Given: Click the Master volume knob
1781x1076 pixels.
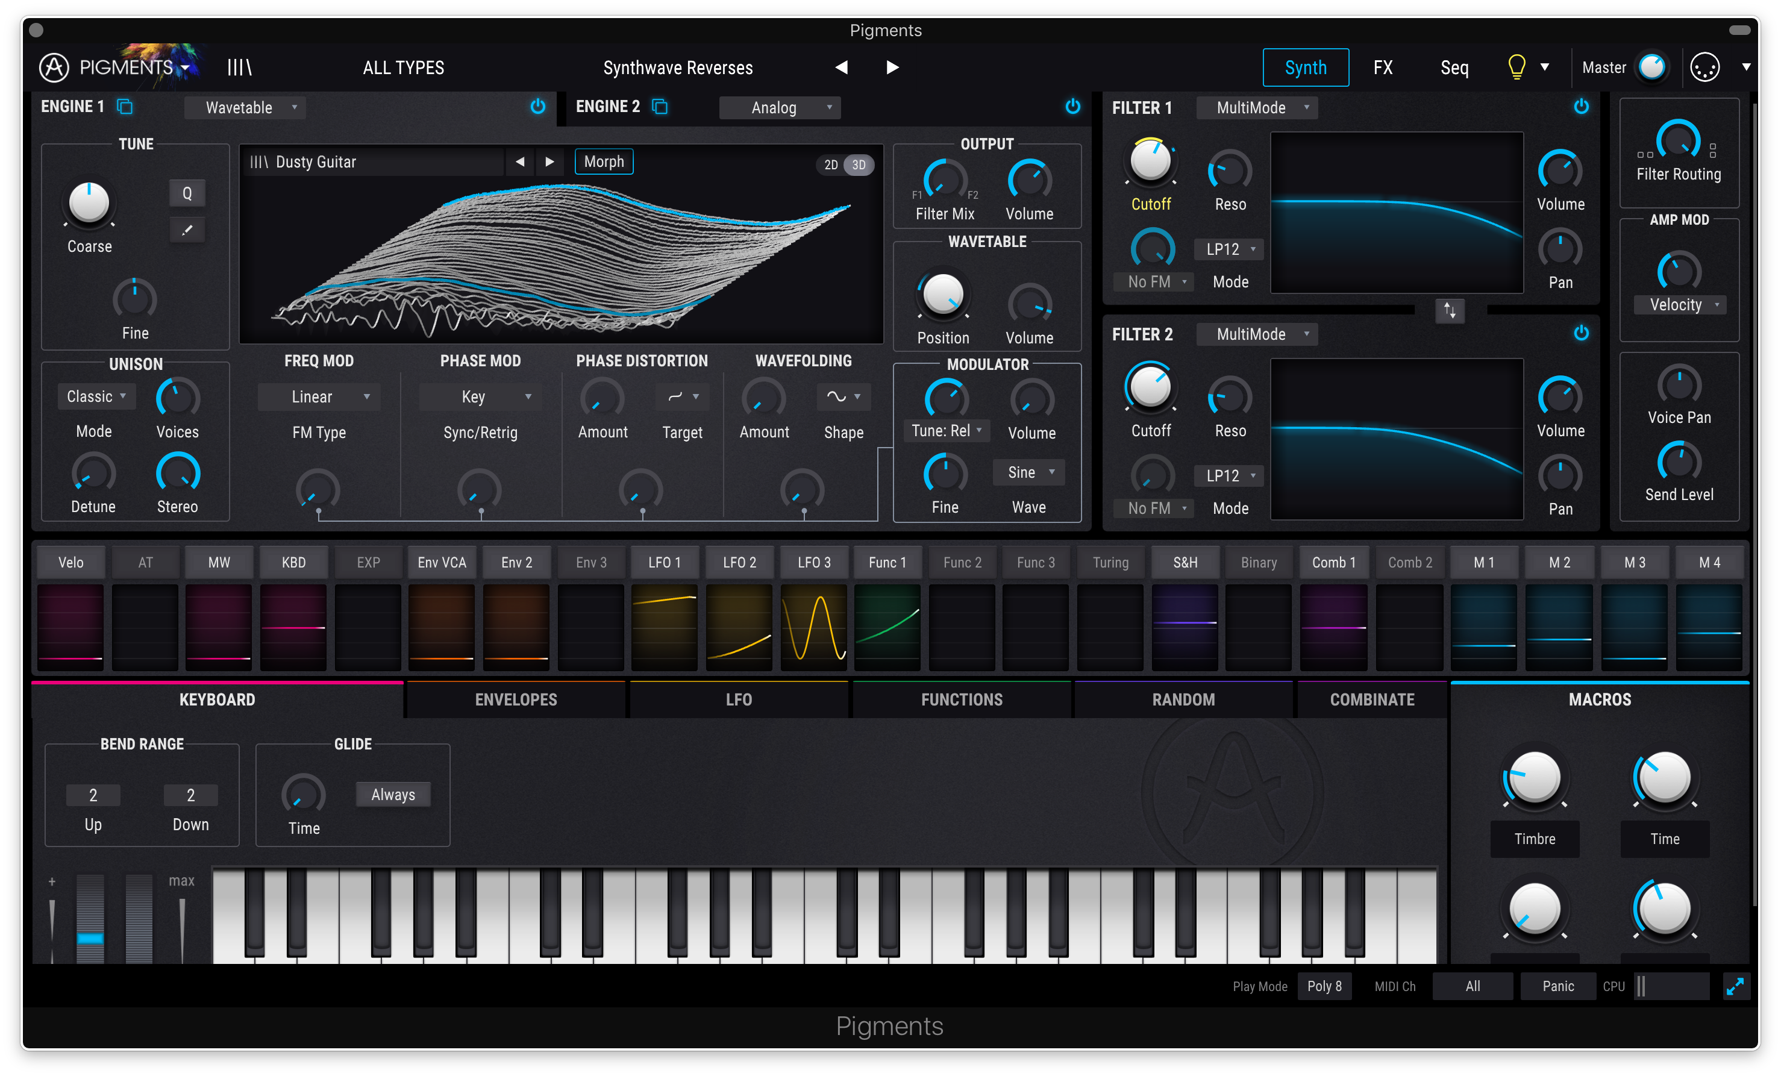Looking at the screenshot, I should coord(1651,67).
